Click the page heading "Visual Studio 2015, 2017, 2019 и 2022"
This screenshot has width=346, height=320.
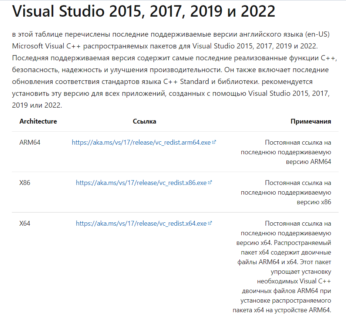click(x=144, y=12)
